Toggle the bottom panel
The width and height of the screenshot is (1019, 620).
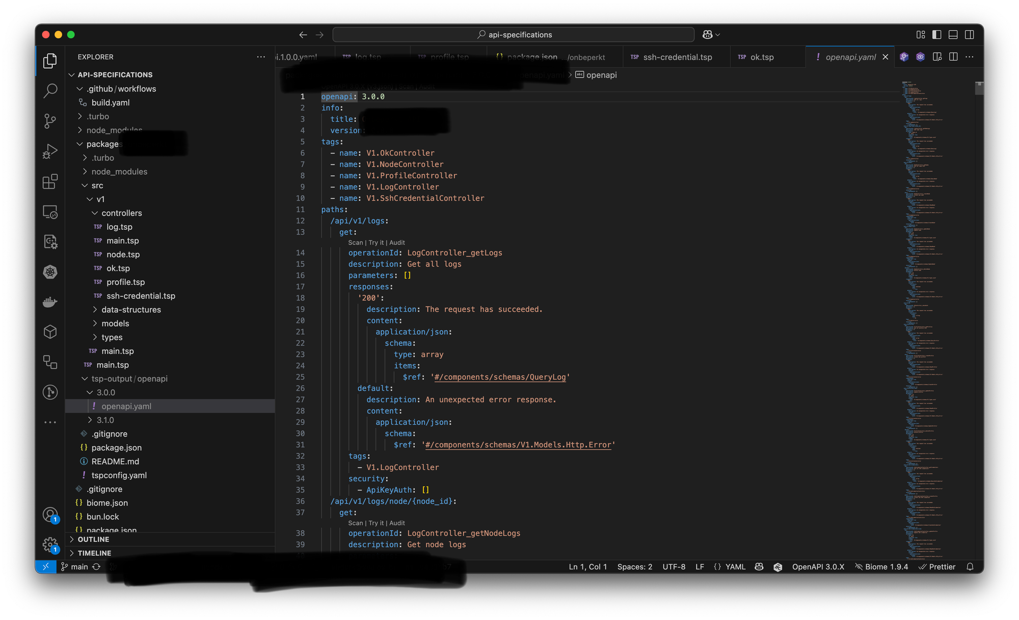pos(953,35)
